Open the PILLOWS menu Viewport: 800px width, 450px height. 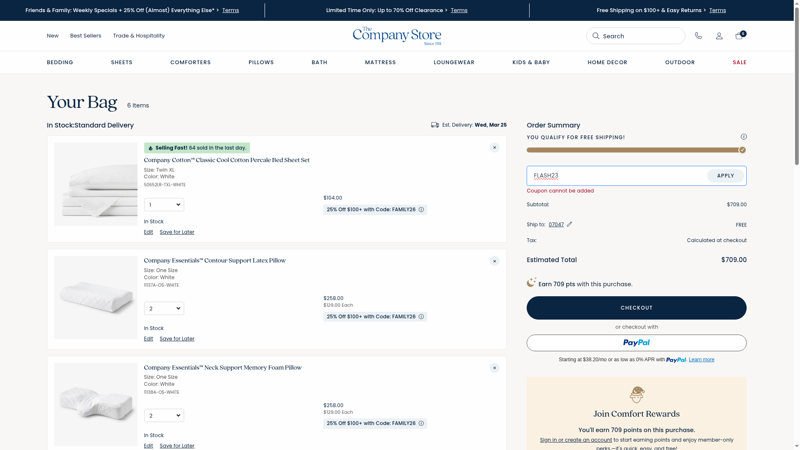pos(261,62)
